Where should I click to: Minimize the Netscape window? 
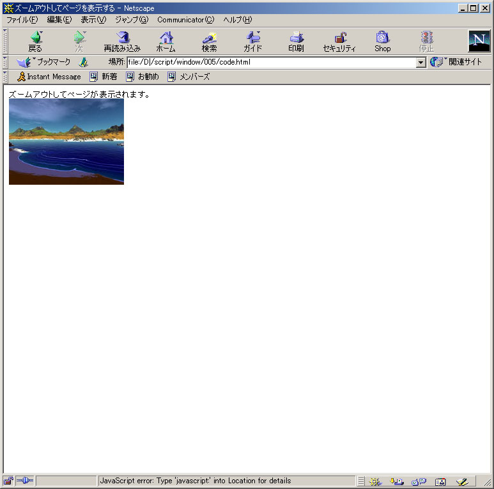[463, 8]
